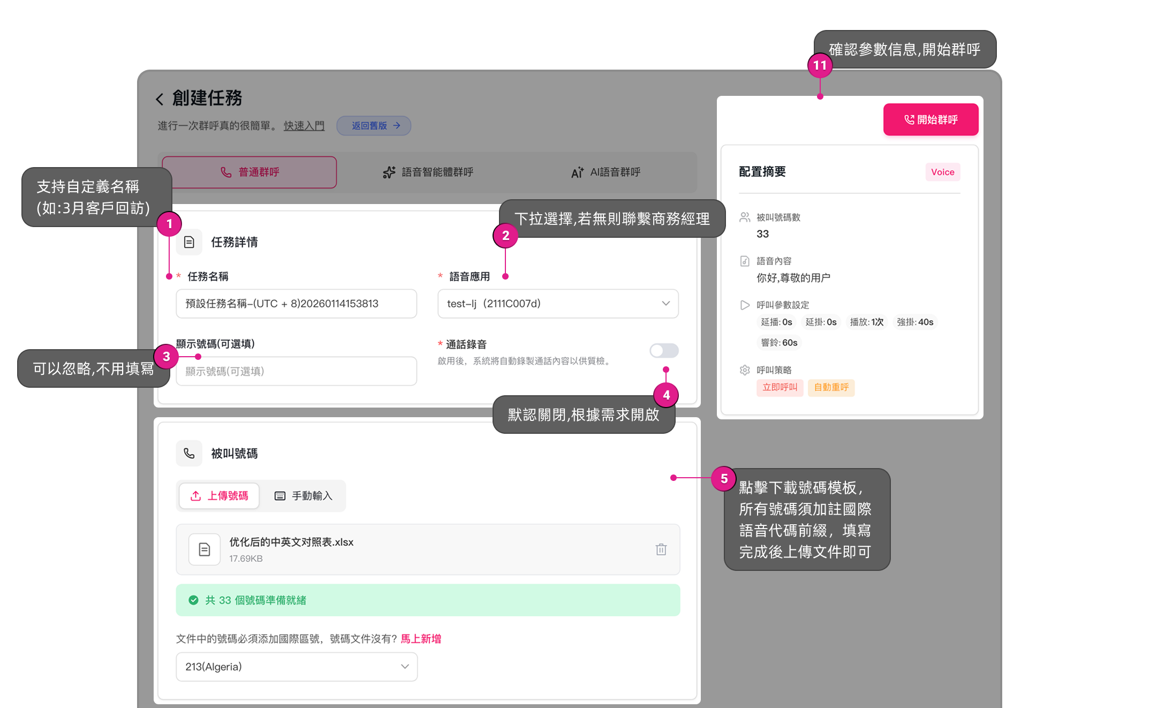
Task: Click the 任務詳情 document icon
Action: pyautogui.click(x=189, y=242)
